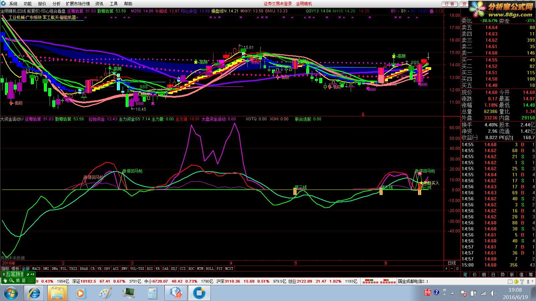Image resolution: width=536 pixels, height=301 pixels.
Task: Click the moon icon on IME bar
Action: 27,274
